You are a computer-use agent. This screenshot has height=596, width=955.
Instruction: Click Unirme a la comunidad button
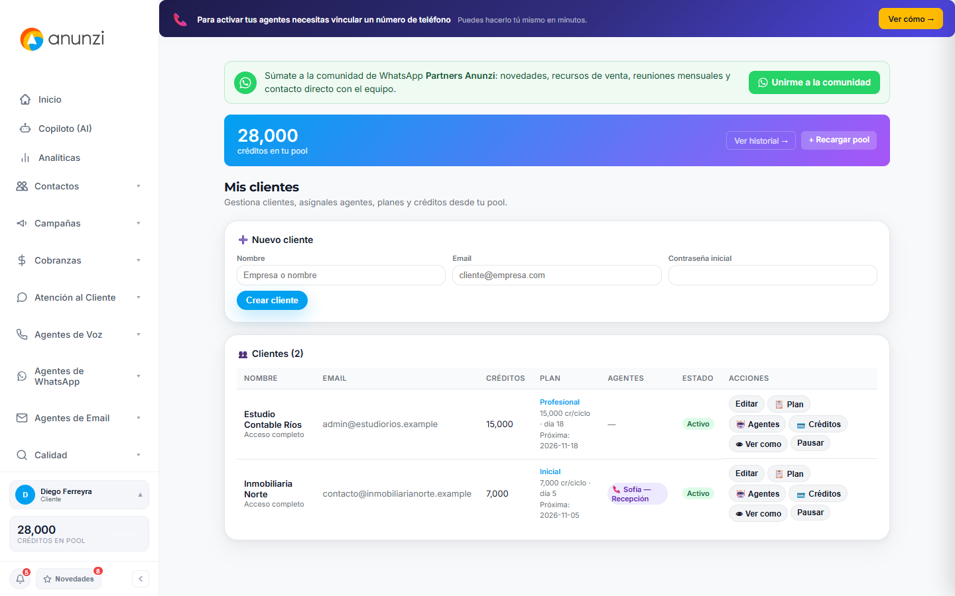[x=814, y=82]
